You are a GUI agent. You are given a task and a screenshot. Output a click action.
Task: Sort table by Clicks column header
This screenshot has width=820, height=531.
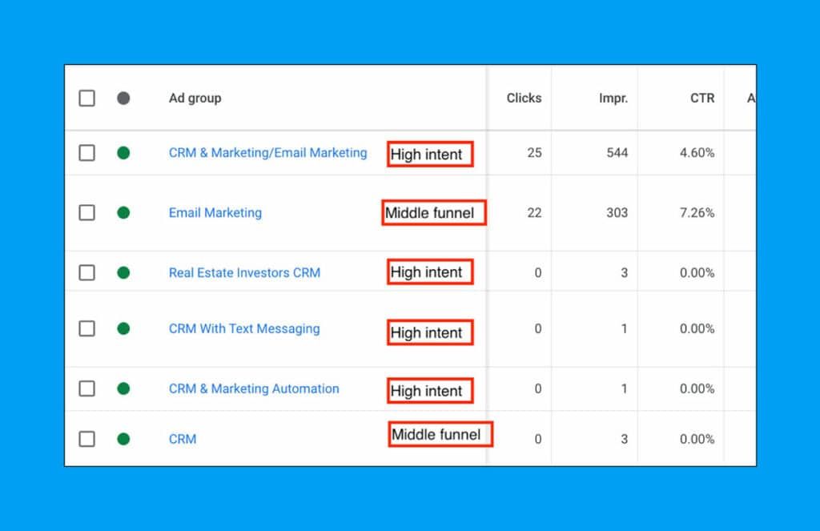(524, 98)
